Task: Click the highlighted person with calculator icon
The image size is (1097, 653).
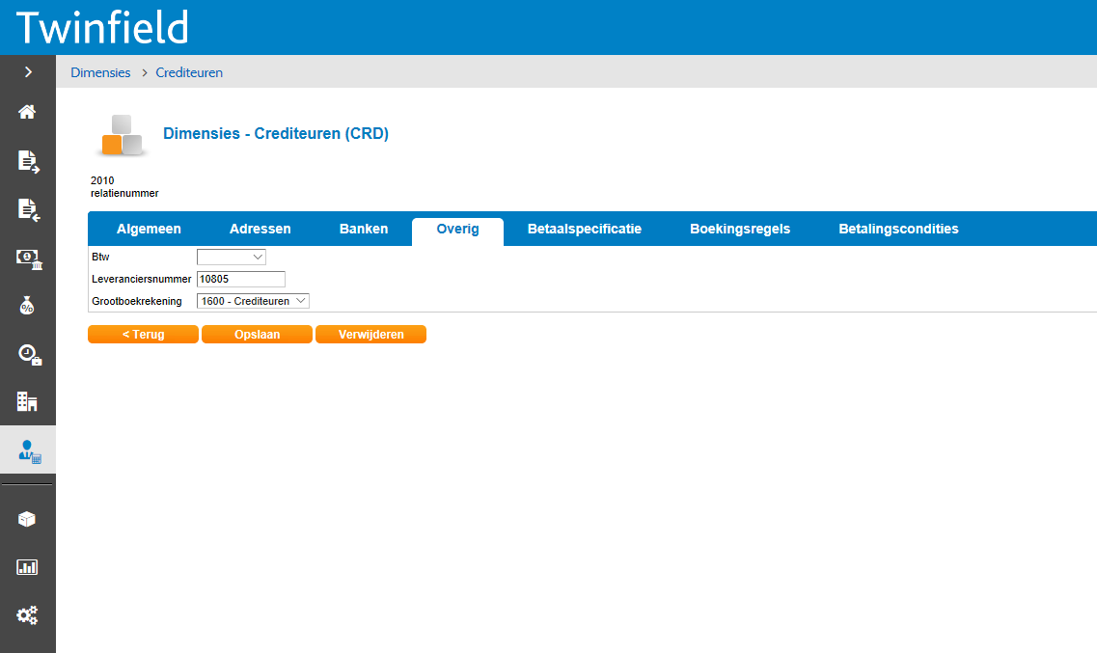Action: [x=28, y=450]
